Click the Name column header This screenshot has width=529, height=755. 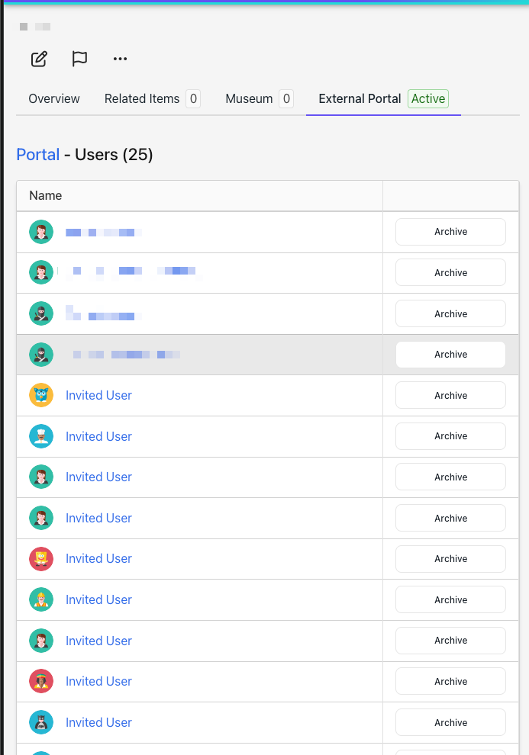[x=45, y=195]
